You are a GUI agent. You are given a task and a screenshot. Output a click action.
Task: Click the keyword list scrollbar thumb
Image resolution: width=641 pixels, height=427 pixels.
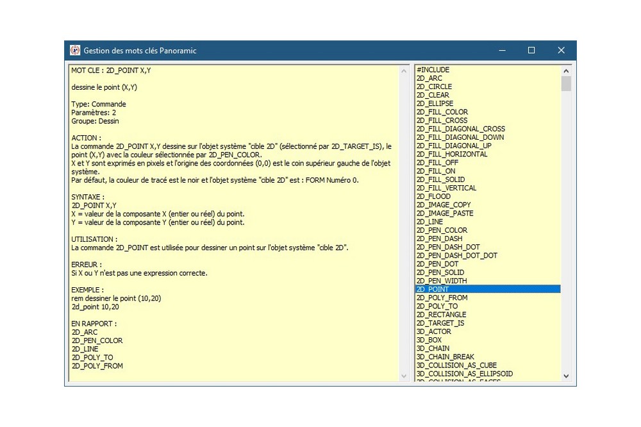(566, 83)
